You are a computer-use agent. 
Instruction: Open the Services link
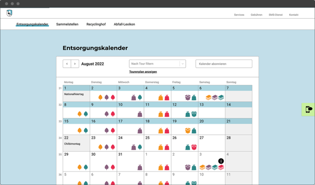point(239,15)
